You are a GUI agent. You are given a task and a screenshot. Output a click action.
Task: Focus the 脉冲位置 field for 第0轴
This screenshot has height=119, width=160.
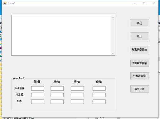point(38,89)
